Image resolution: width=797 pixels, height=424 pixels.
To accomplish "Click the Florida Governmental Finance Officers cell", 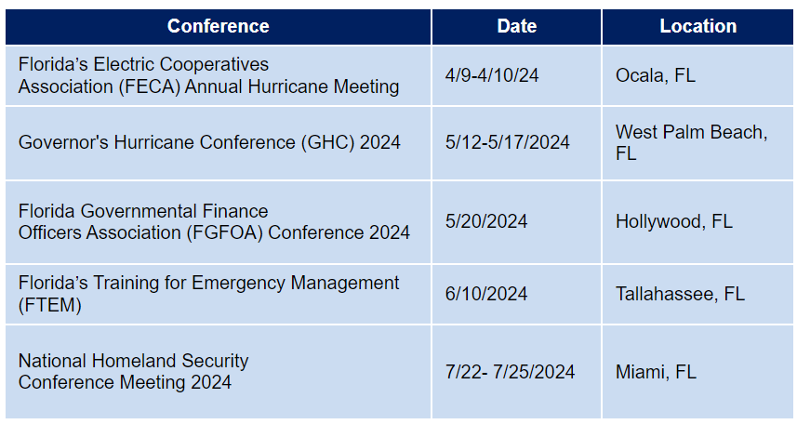I will coord(214,222).
